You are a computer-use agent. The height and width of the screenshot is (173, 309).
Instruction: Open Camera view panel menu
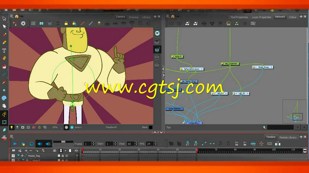click(12, 16)
